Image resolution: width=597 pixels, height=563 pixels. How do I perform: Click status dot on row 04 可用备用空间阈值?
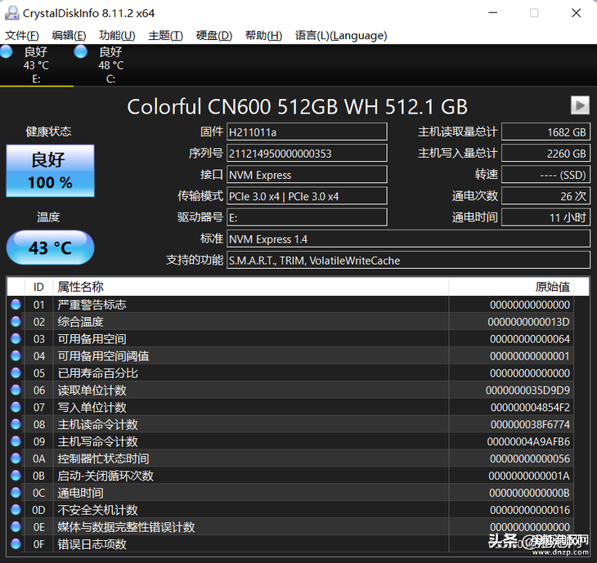pyautogui.click(x=16, y=355)
